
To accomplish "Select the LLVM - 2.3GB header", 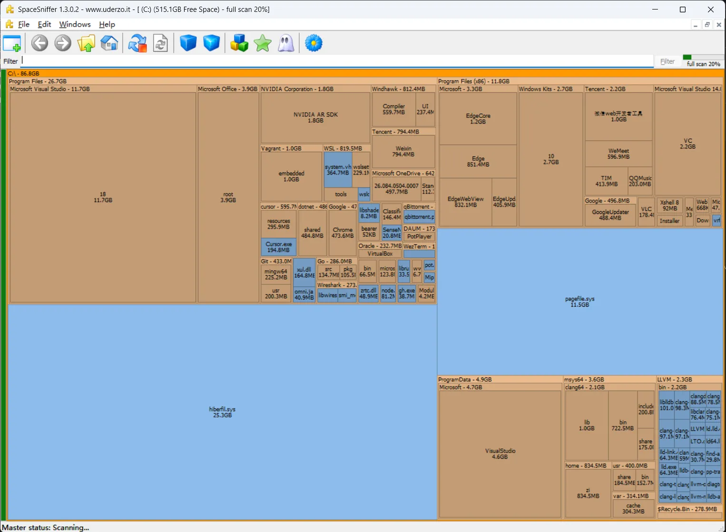I will [x=690, y=379].
